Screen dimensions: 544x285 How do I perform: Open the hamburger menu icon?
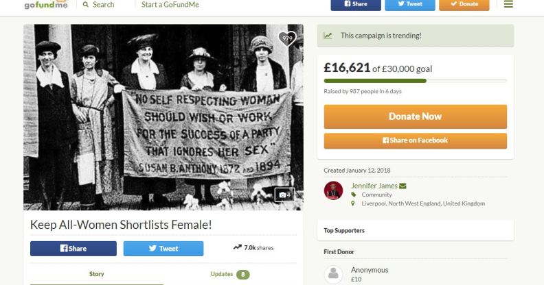pos(508,4)
